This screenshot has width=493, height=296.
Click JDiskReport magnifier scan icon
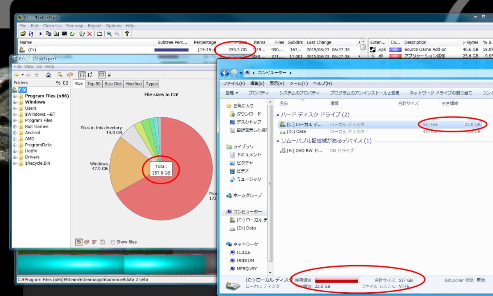coord(60,75)
